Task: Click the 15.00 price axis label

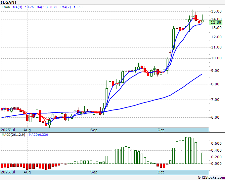Action: (x=216, y=11)
